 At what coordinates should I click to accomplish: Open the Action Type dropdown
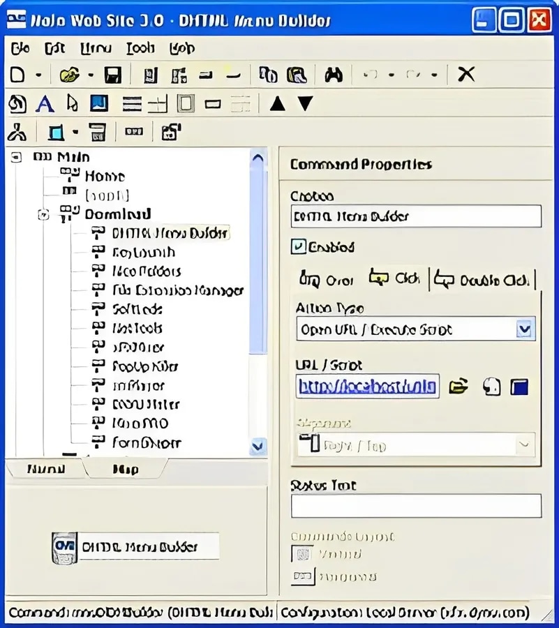coord(525,329)
